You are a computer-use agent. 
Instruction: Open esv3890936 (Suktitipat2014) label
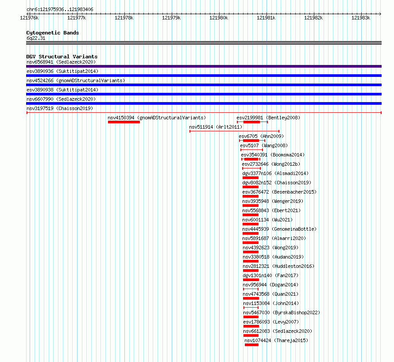tap(62, 71)
